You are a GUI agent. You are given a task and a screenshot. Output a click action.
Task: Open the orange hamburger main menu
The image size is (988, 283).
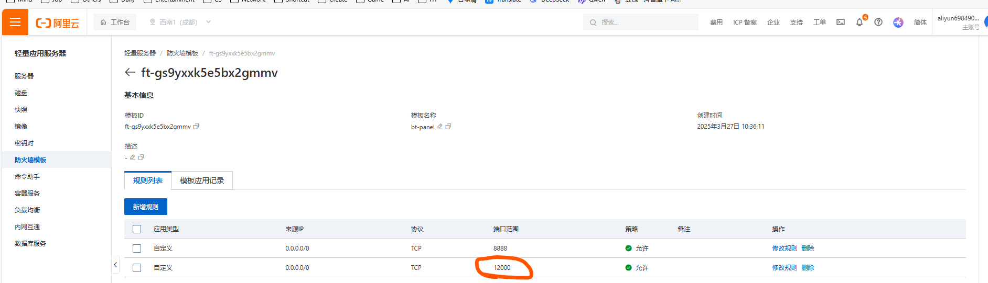15,22
